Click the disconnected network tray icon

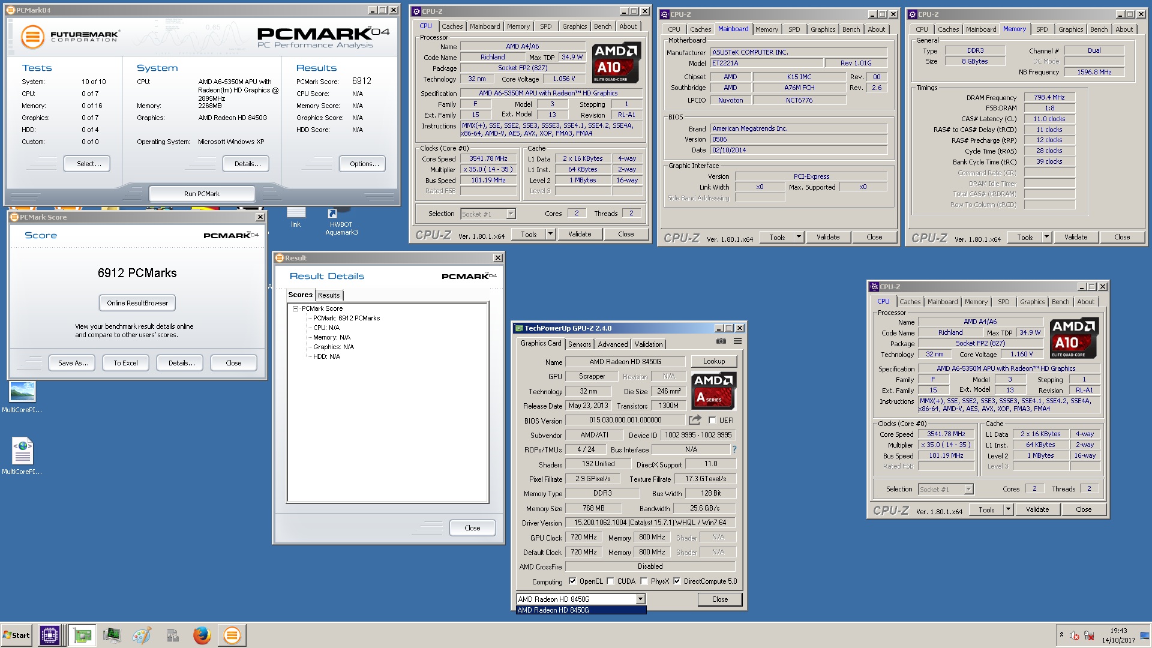tap(1089, 635)
